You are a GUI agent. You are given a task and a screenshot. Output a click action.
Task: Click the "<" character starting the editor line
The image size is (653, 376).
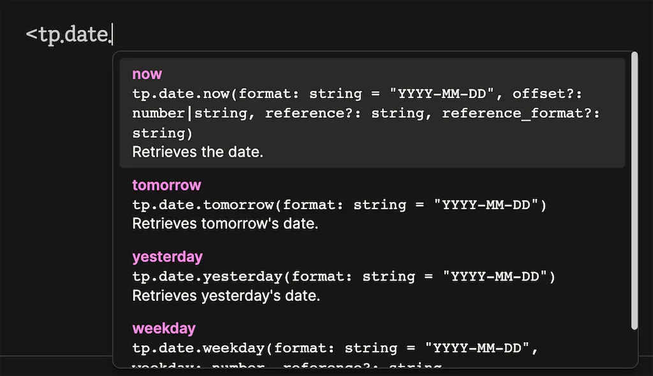[31, 35]
